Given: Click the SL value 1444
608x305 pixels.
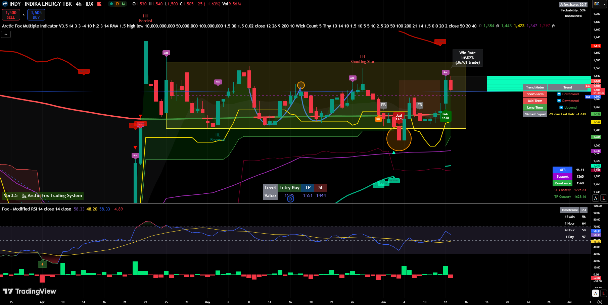Looking at the screenshot, I should [321, 196].
